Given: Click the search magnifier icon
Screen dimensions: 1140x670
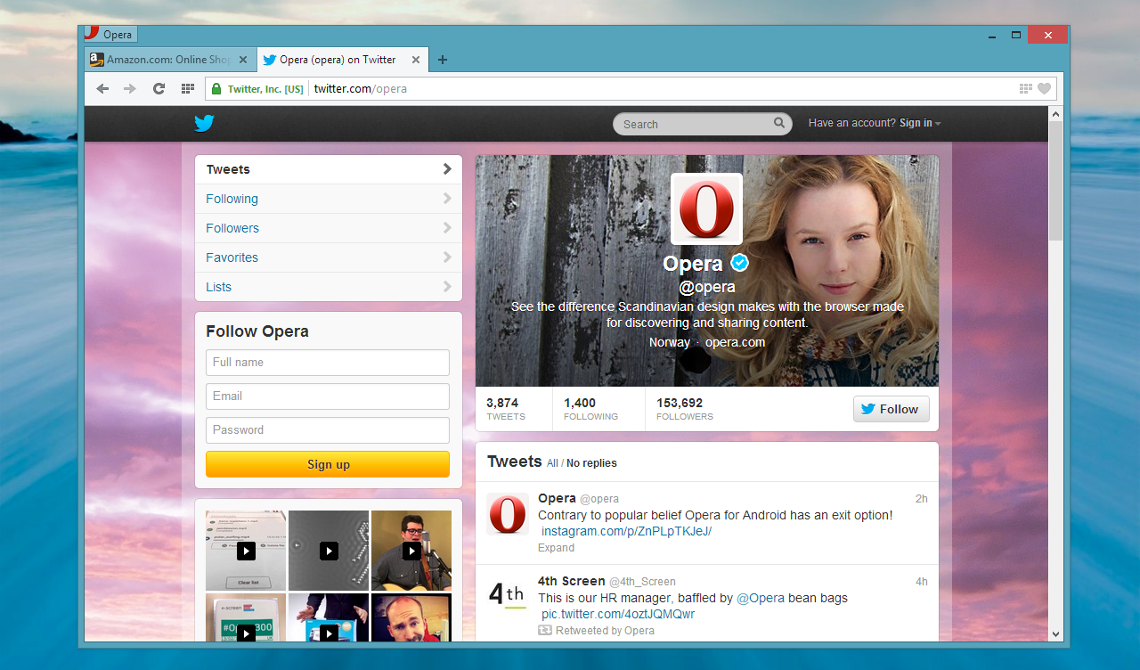Looking at the screenshot, I should pos(779,123).
